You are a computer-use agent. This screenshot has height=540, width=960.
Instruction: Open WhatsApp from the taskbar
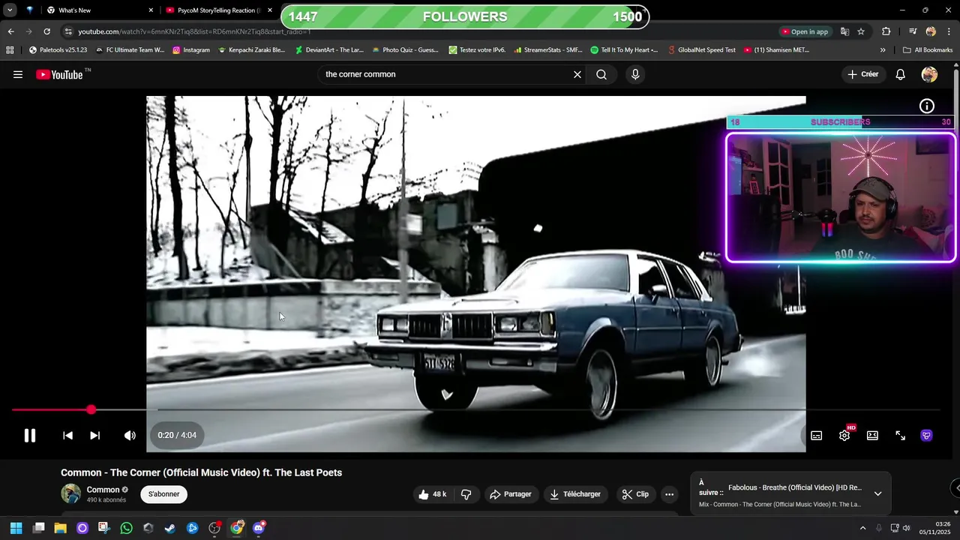point(126,528)
